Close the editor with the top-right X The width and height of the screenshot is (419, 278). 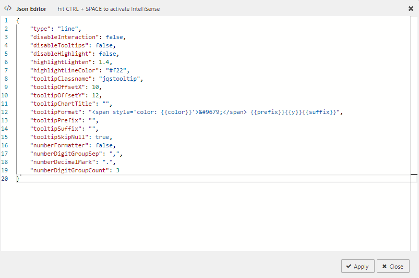pyautogui.click(x=411, y=9)
